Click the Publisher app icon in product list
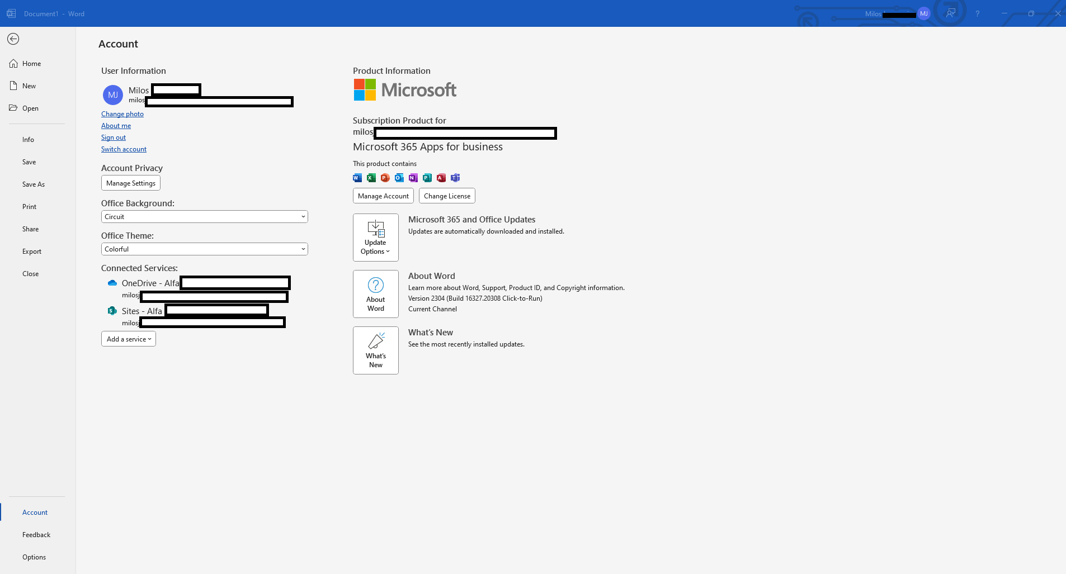Viewport: 1066px width, 574px height. 427,178
